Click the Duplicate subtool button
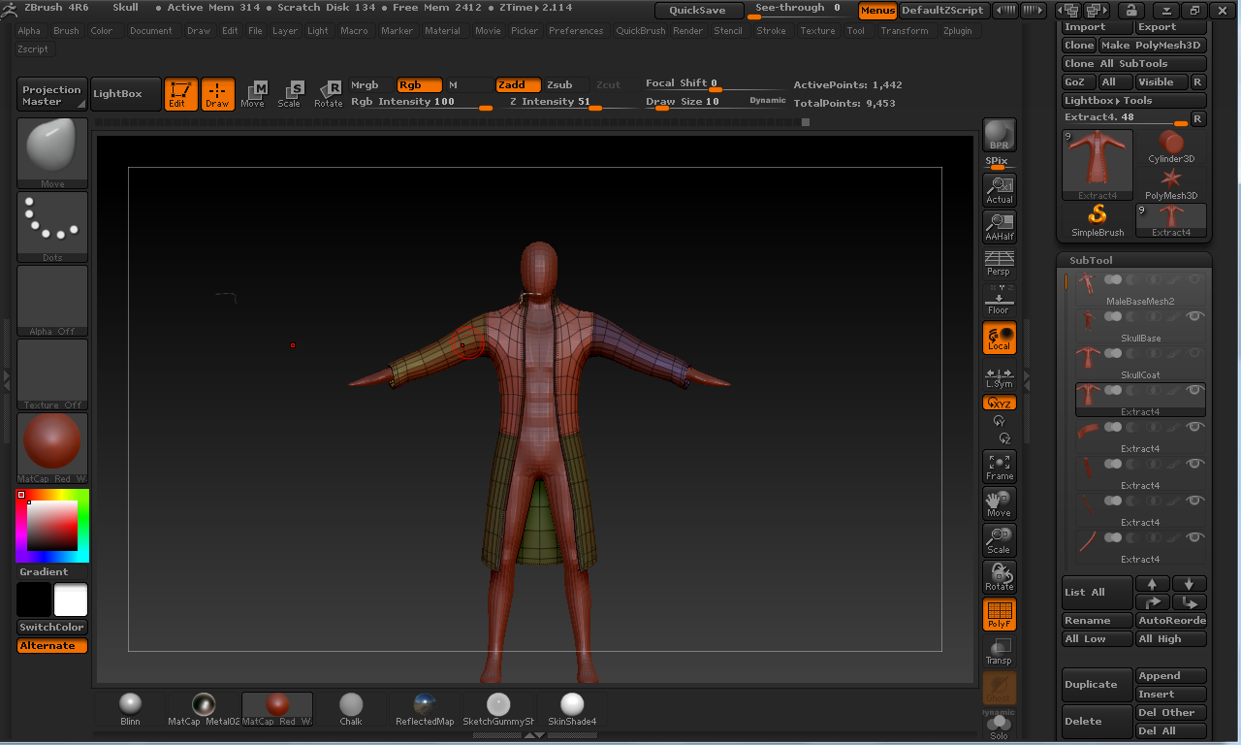 click(x=1097, y=684)
